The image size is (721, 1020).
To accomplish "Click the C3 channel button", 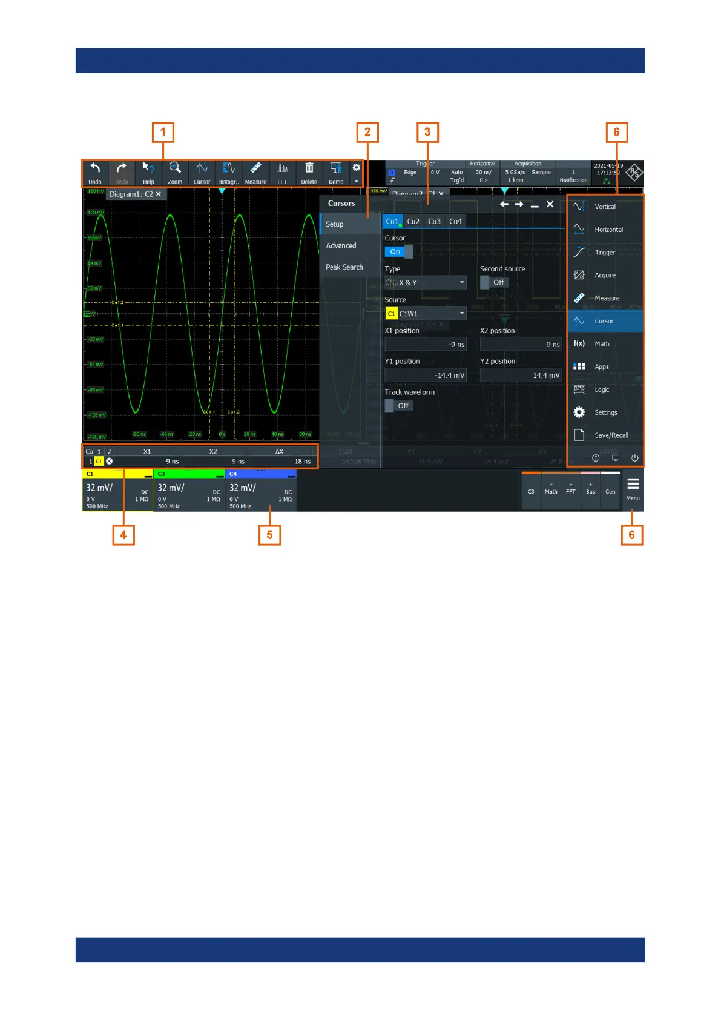I will pos(531,491).
